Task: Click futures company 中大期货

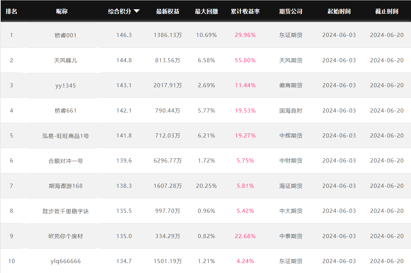Action: pos(291,211)
